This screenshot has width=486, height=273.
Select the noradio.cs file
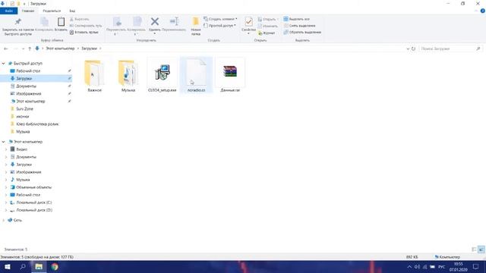[196, 75]
